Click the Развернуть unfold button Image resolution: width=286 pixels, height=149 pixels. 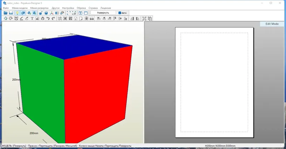pyautogui.click(x=103, y=13)
